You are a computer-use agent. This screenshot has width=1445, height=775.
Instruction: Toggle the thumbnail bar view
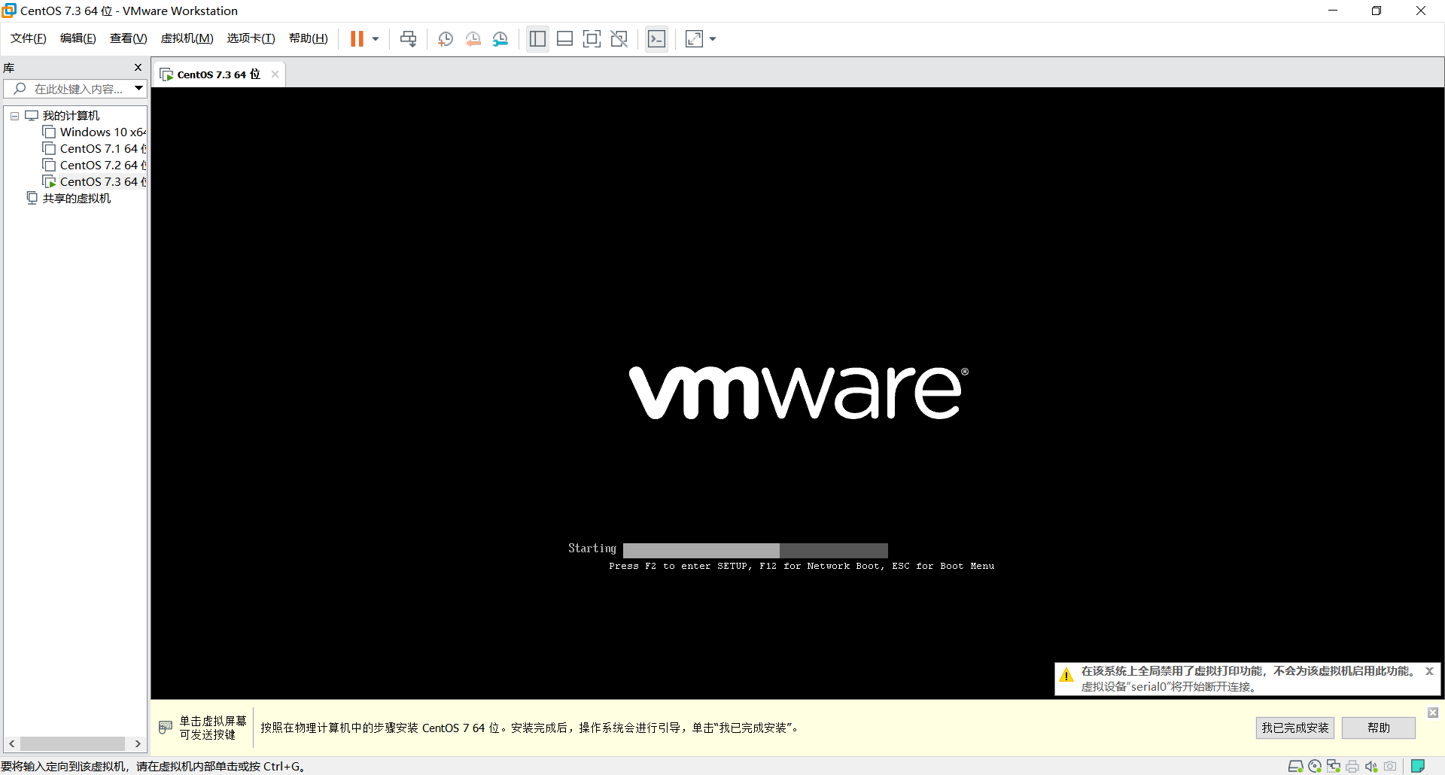564,39
